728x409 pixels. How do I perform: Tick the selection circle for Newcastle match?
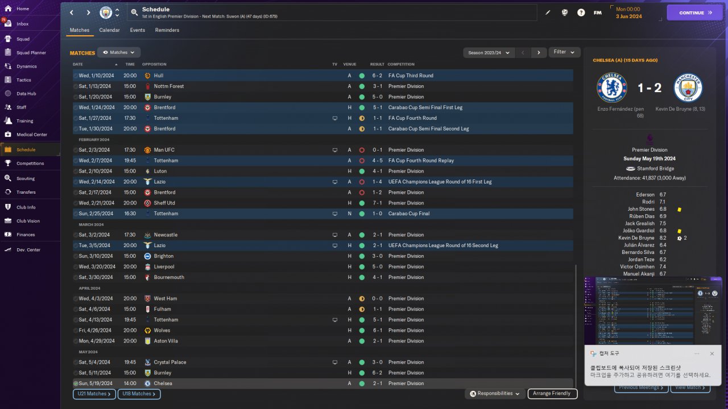pos(76,235)
